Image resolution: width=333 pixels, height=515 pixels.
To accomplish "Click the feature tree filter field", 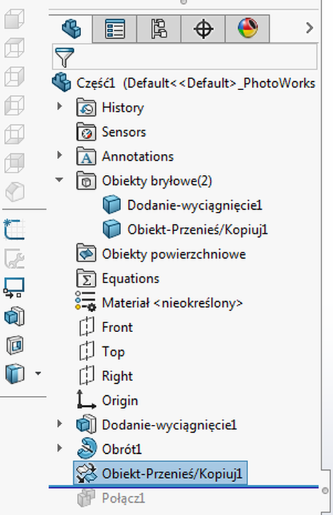I will 184,57.
